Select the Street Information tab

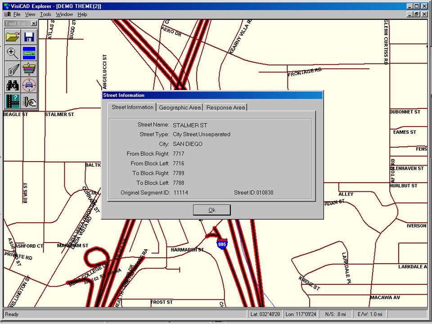(x=132, y=107)
